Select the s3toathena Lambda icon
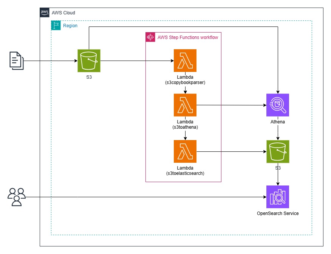This screenshot has width=331, height=254. coord(185,105)
